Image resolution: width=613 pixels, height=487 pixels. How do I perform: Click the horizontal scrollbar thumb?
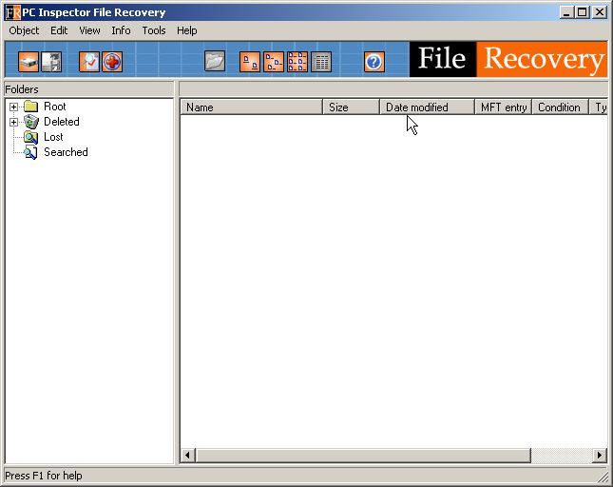(x=363, y=456)
